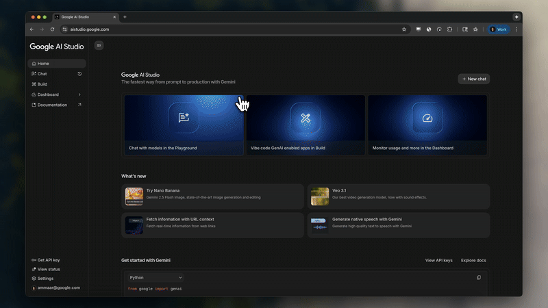The width and height of the screenshot is (548, 308).
Task: Start a session with New chat button
Action: point(473,79)
